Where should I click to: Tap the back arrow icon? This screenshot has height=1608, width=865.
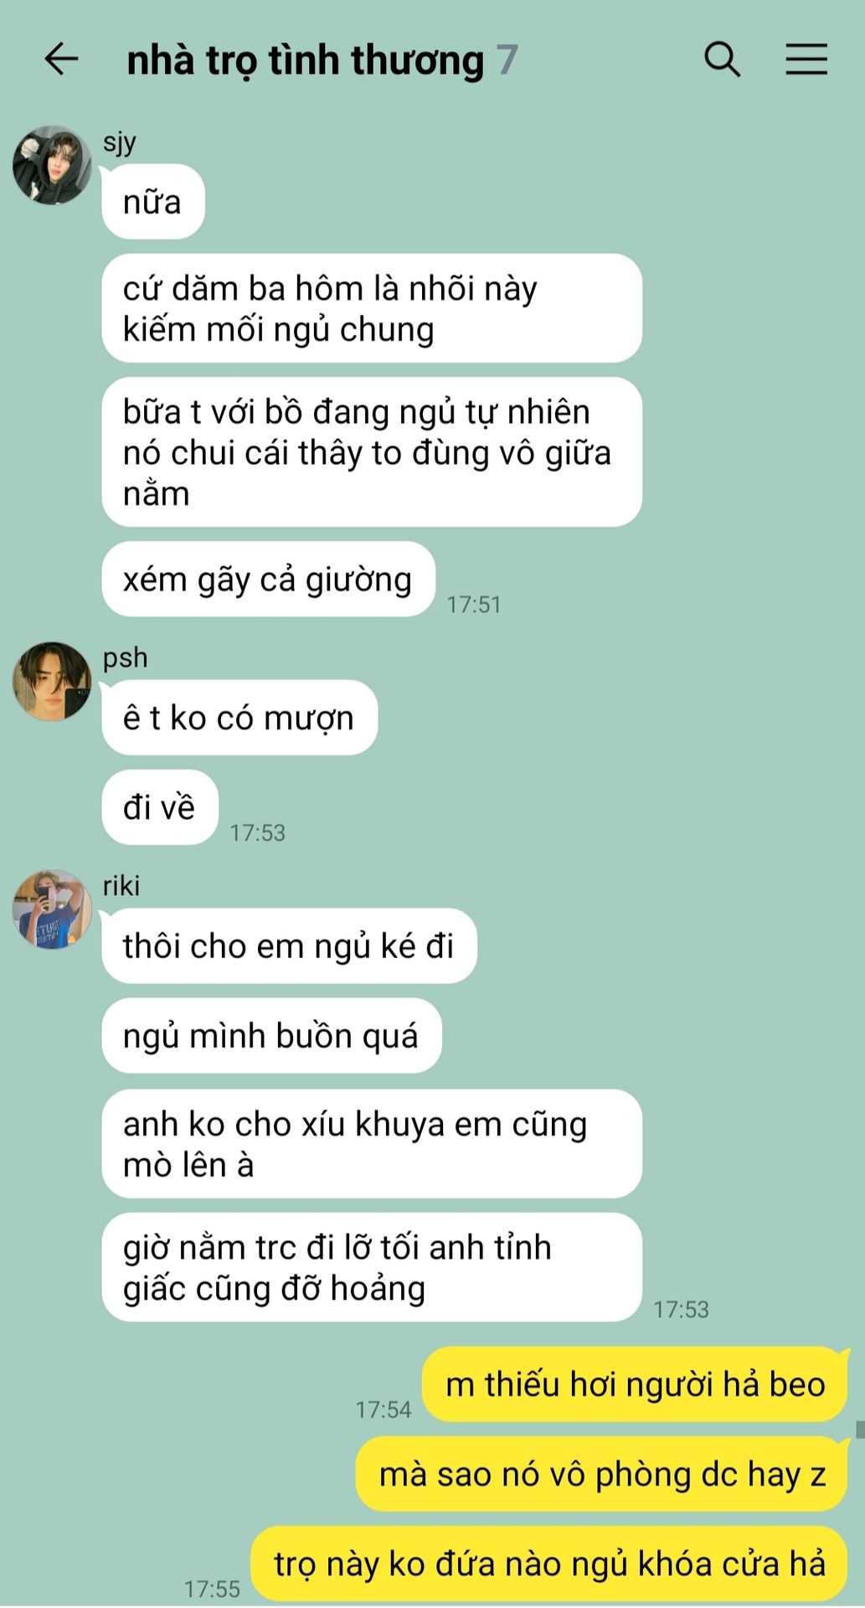[61, 59]
